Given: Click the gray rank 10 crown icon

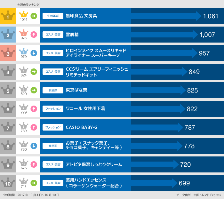Looking at the screenshot, I should coord(8,183).
